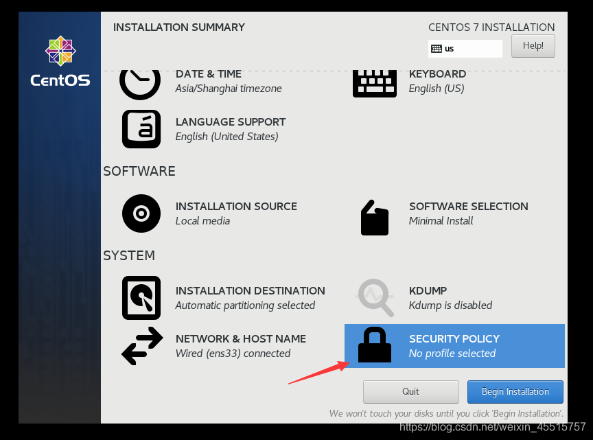The width and height of the screenshot is (593, 440).
Task: Open LANGUAGE SUPPORT settings title
Action: (231, 121)
